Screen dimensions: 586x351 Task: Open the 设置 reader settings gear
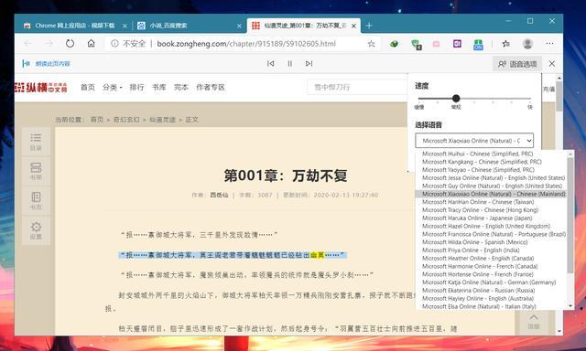pyautogui.click(x=36, y=231)
